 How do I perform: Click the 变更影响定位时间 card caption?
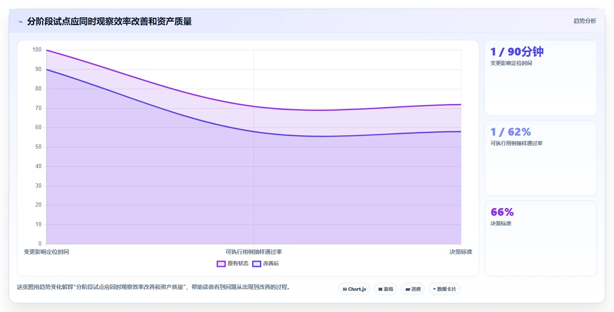[x=511, y=63]
